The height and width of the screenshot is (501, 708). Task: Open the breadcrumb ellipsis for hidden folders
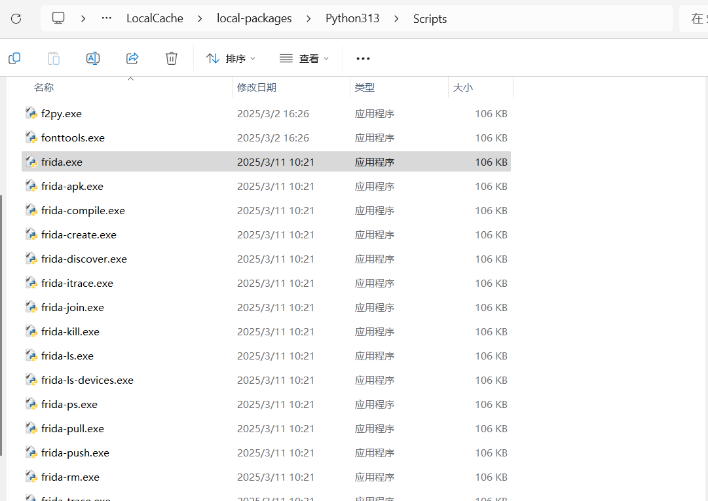coord(107,18)
